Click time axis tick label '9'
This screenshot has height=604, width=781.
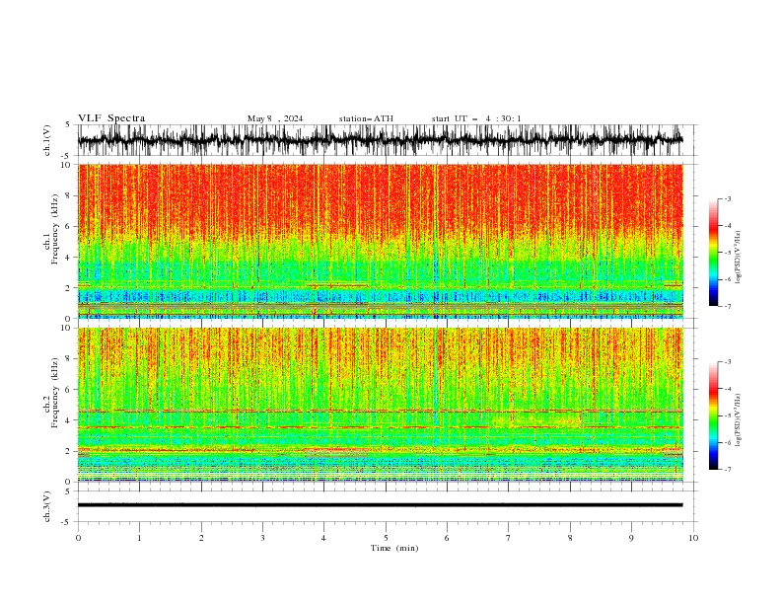tap(631, 538)
